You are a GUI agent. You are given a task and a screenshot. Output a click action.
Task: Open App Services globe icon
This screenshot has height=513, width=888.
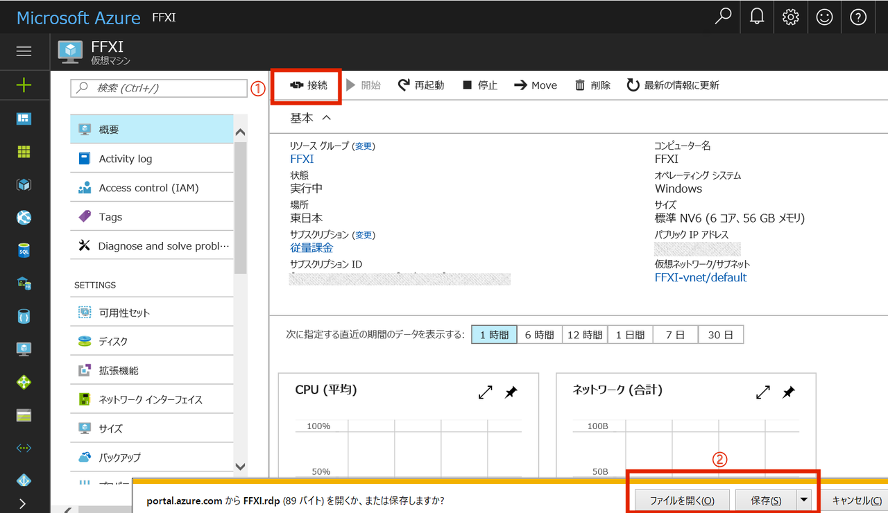[24, 218]
